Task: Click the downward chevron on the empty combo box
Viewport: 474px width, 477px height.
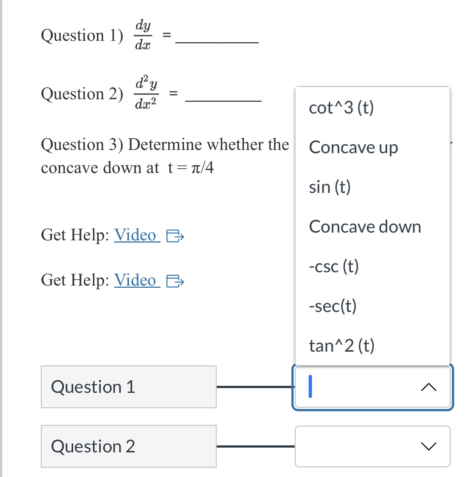Action: pyautogui.click(x=428, y=447)
